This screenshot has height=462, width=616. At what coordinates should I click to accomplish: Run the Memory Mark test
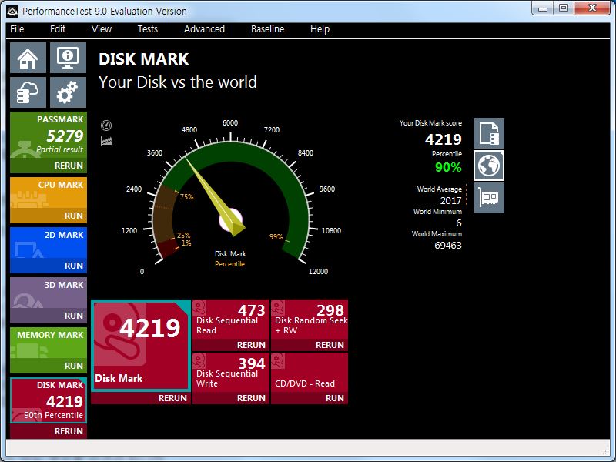click(x=74, y=366)
